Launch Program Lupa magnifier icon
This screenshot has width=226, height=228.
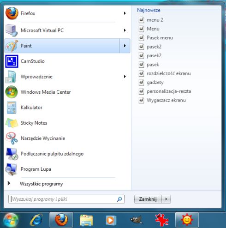(11, 169)
